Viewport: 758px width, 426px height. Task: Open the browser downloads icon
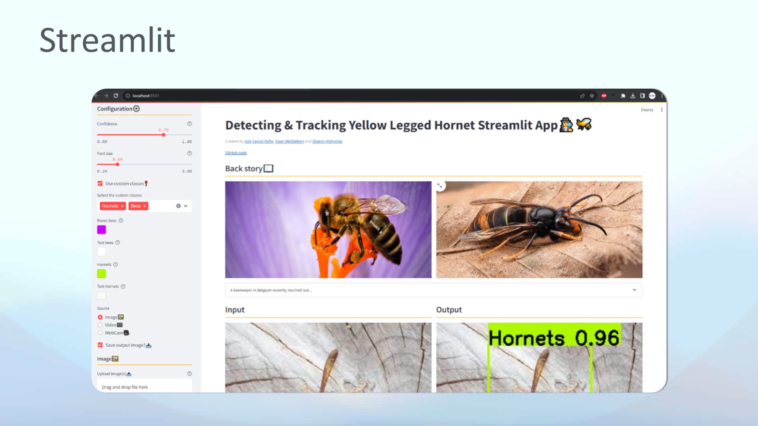coord(633,96)
